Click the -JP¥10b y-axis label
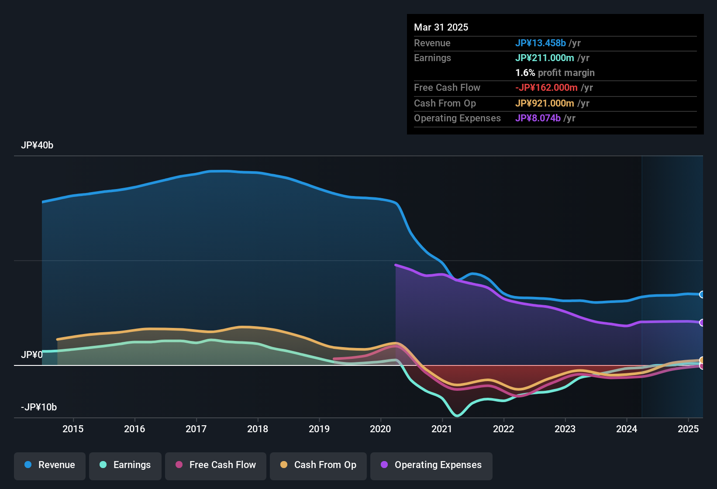Viewport: 717px width, 489px height. point(39,407)
